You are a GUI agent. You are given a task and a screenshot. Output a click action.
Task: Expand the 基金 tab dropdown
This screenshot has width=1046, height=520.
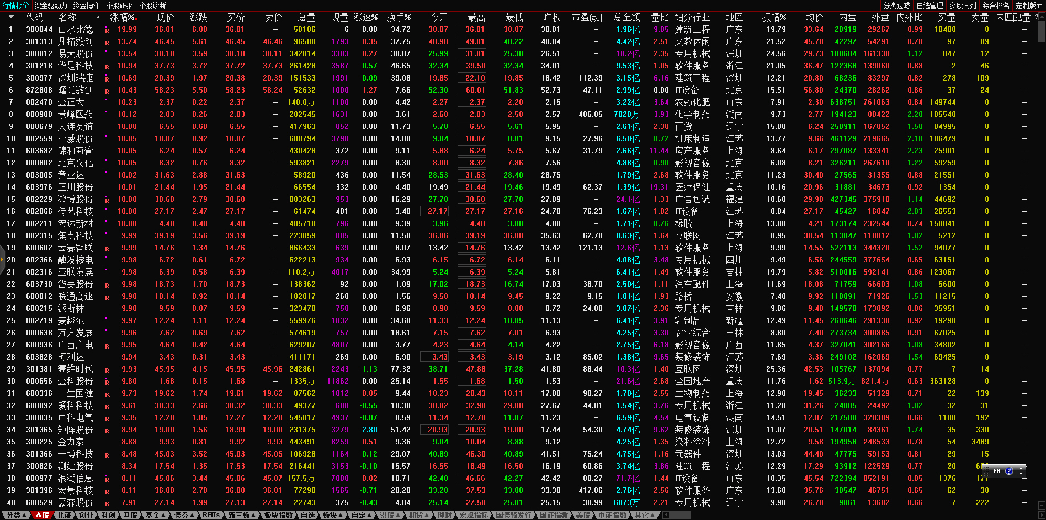(x=156, y=515)
